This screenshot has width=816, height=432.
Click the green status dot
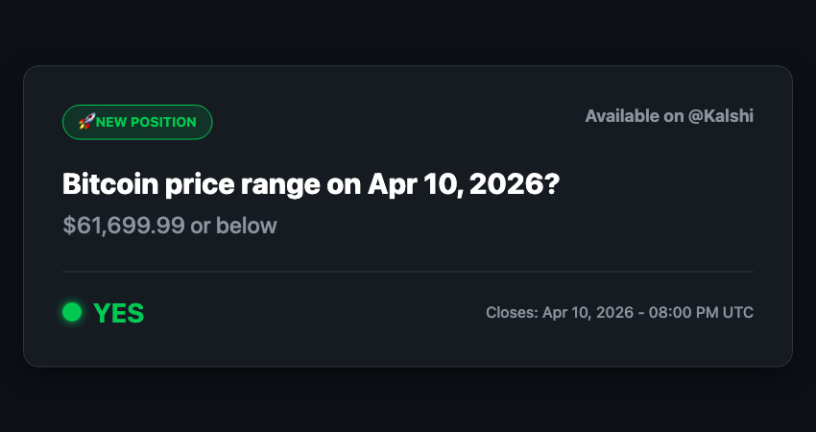tap(72, 312)
